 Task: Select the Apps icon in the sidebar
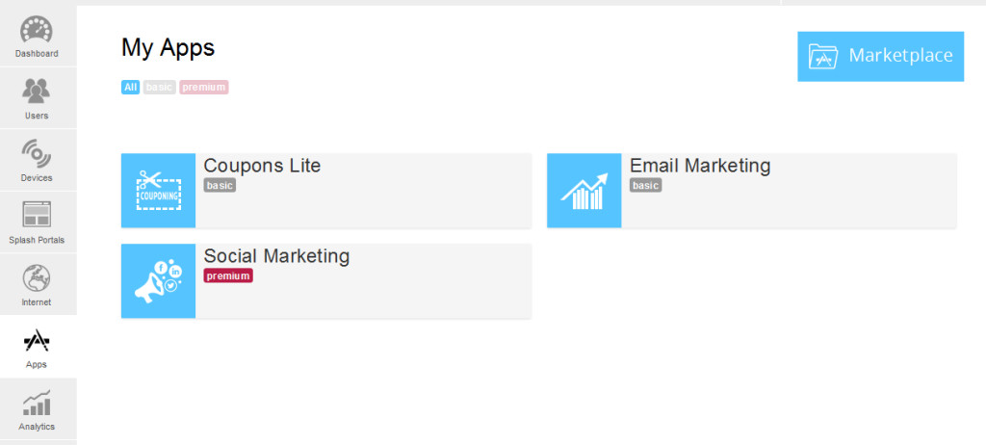point(37,341)
